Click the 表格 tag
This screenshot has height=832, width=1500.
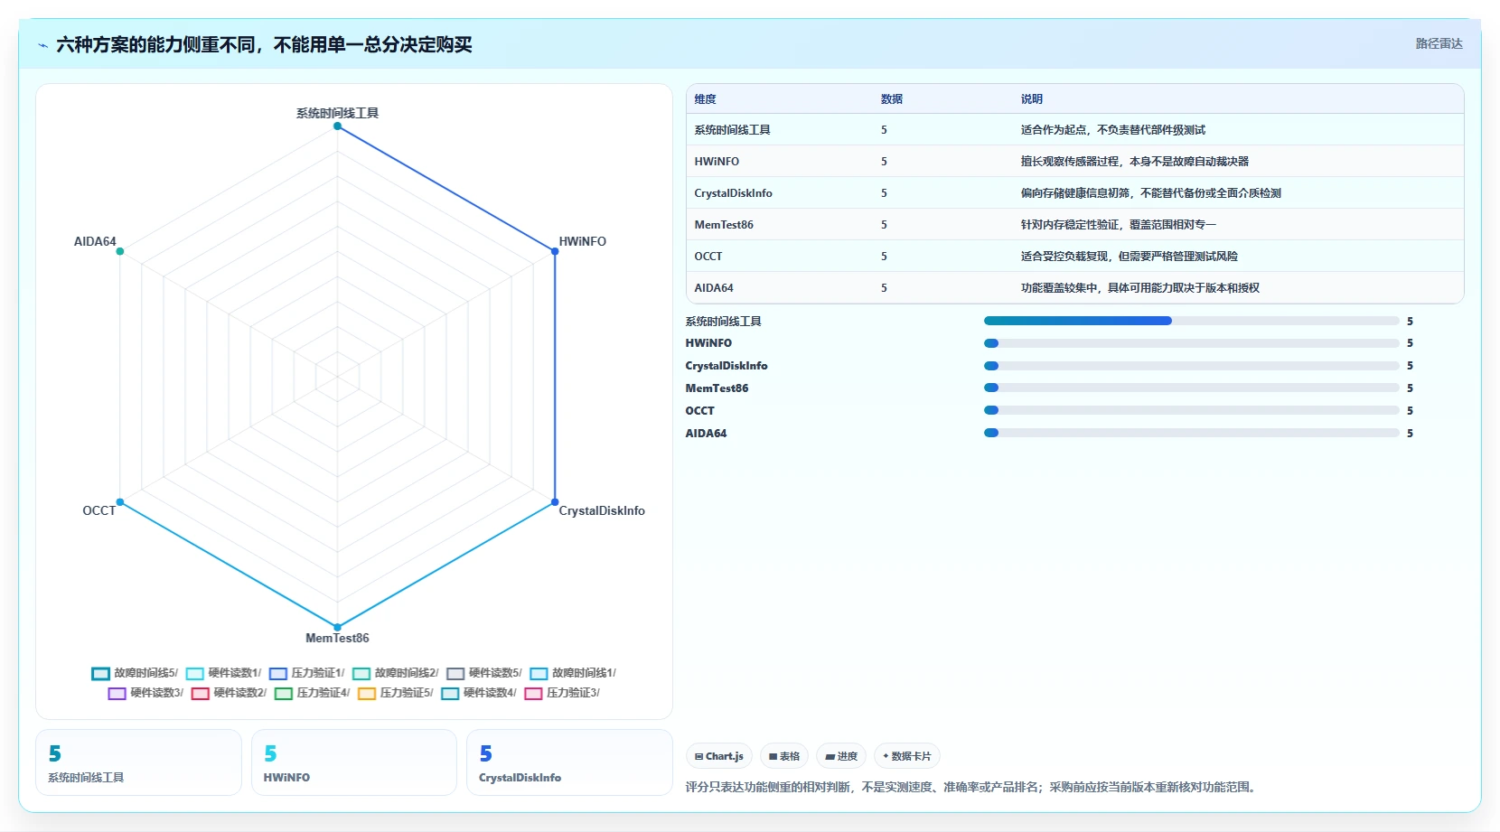tap(784, 756)
